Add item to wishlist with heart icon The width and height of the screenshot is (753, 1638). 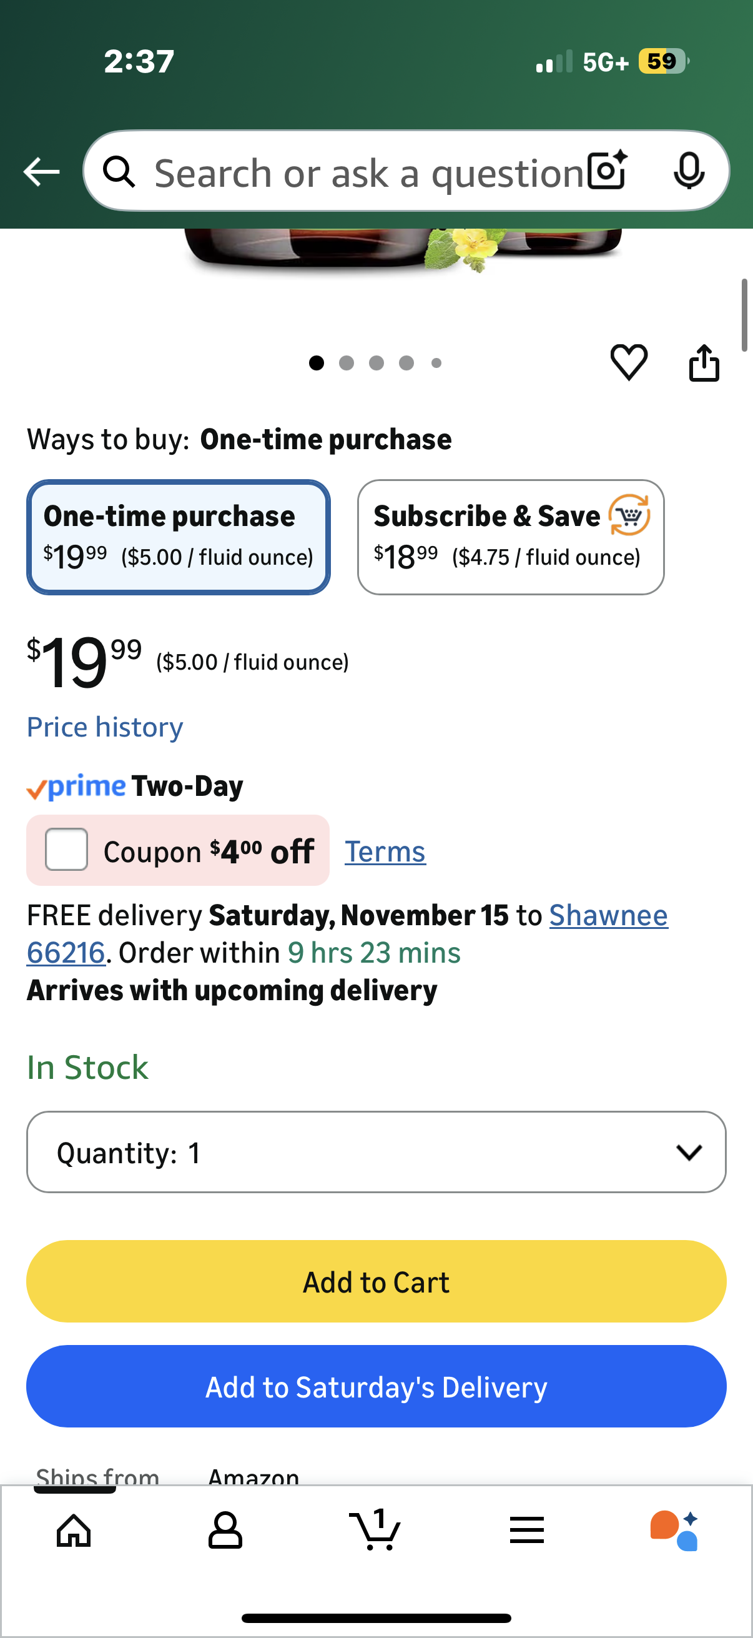click(629, 362)
